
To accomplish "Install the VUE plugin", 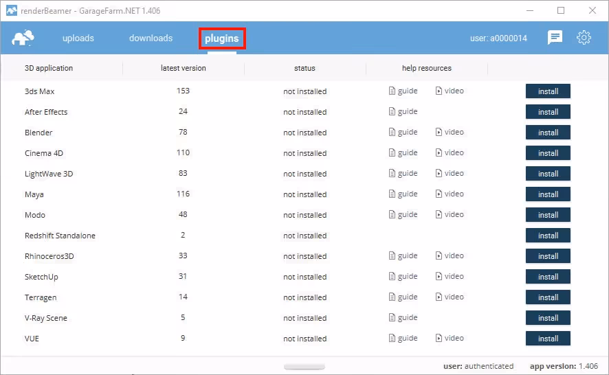I will coord(548,338).
